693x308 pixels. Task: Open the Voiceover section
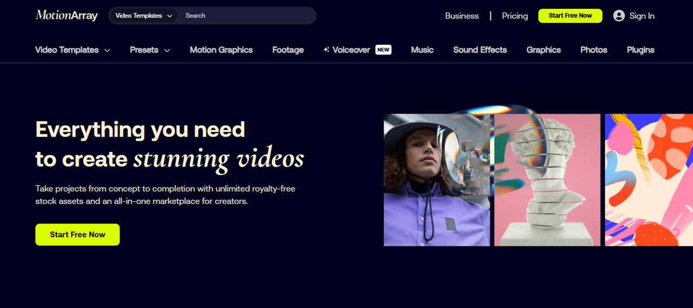click(x=351, y=50)
